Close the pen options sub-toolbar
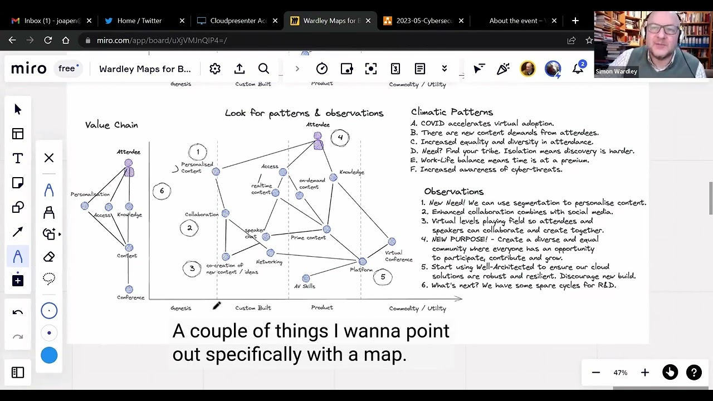 tap(49, 158)
